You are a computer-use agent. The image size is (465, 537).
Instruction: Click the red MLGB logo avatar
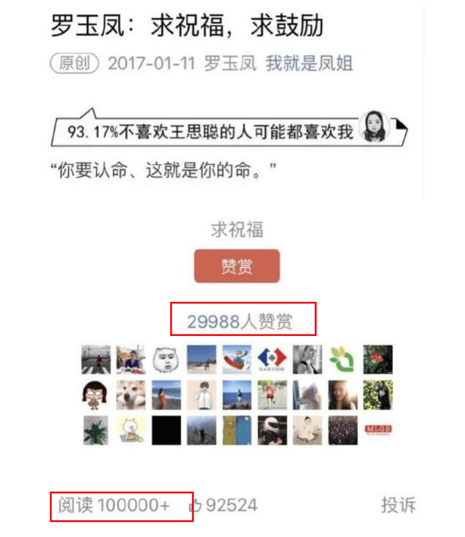[378, 430]
